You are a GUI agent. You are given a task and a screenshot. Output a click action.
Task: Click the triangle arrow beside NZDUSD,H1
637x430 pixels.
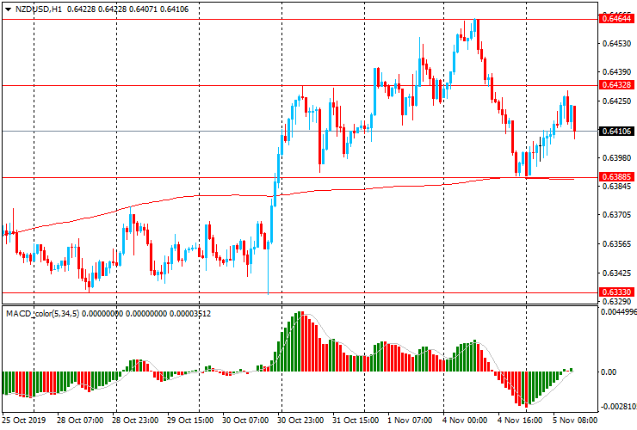[x=8, y=9]
